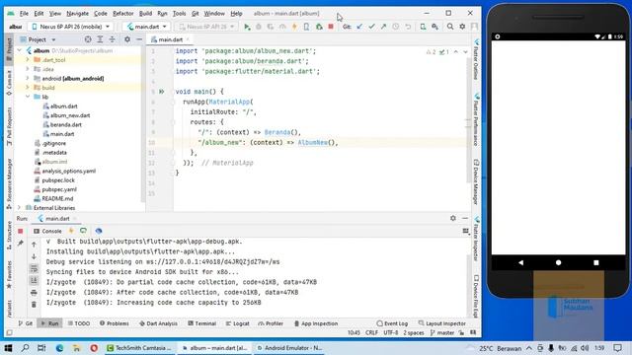Image resolution: width=632 pixels, height=355 pixels.
Task: Click master branch in status bar
Action: 442,333
